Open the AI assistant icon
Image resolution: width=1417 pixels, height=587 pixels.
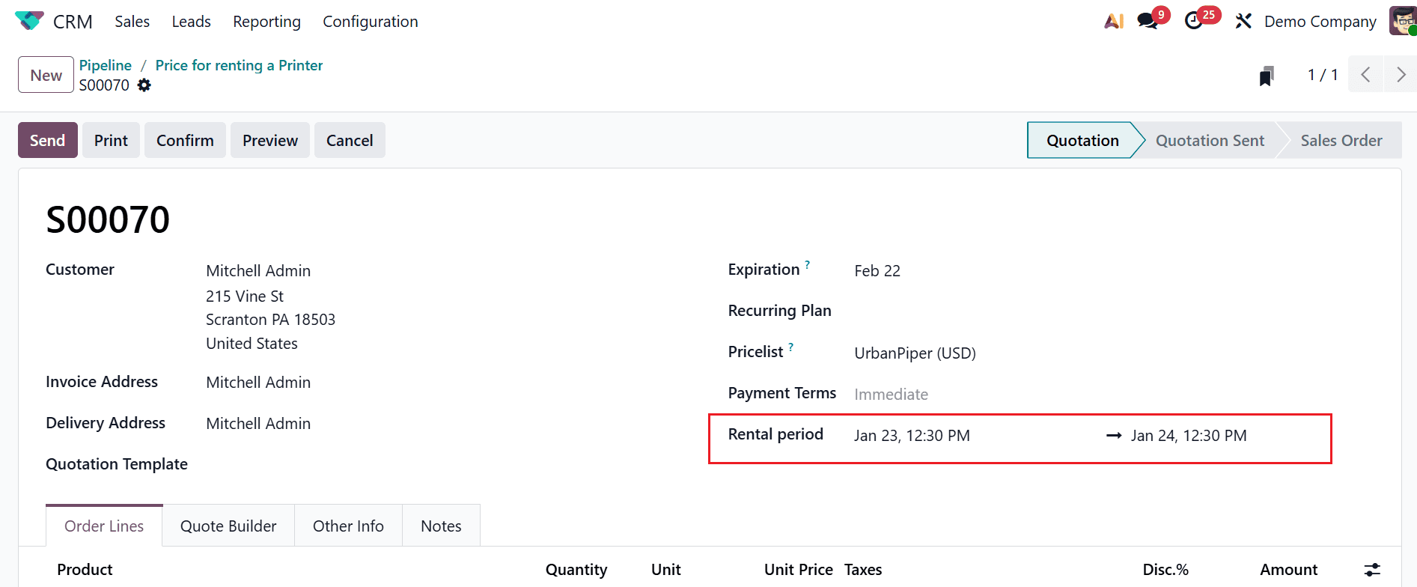tap(1114, 21)
